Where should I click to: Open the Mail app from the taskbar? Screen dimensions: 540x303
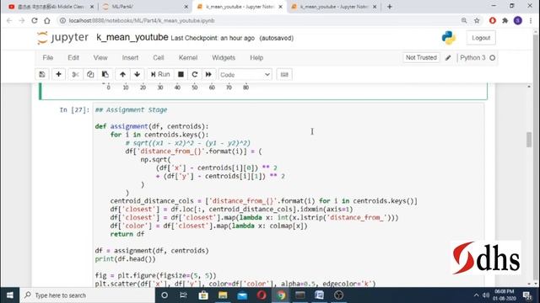coord(242,295)
